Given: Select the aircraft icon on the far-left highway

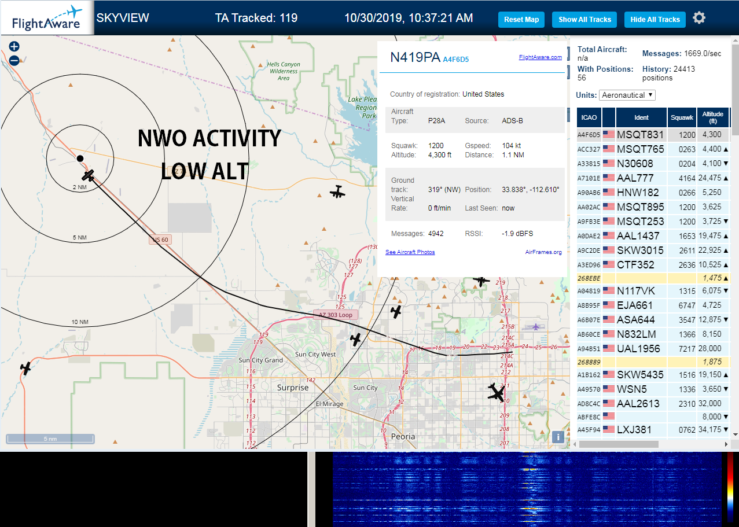Looking at the screenshot, I should [25, 367].
